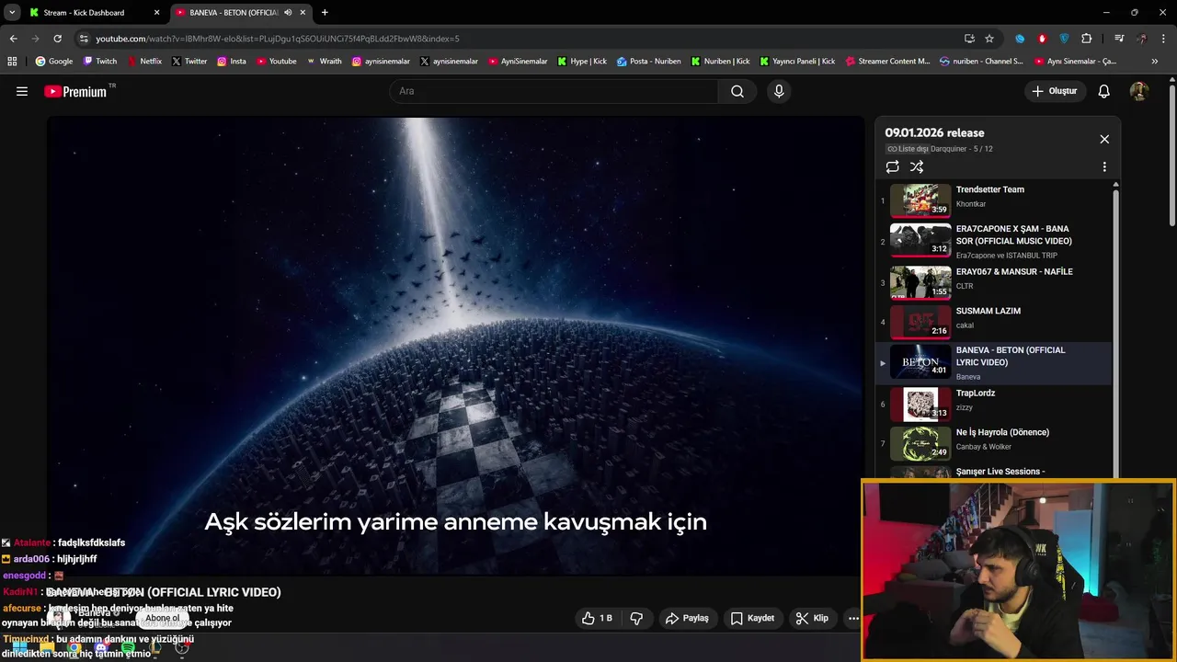
Task: Open the Twitch bookmark
Action: [100, 62]
